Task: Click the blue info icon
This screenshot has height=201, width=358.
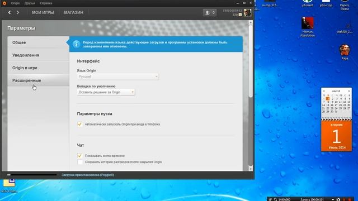Action: pos(76,44)
